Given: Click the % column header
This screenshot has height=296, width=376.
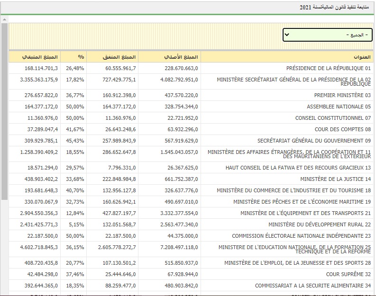Looking at the screenshot, I should click(81, 57).
